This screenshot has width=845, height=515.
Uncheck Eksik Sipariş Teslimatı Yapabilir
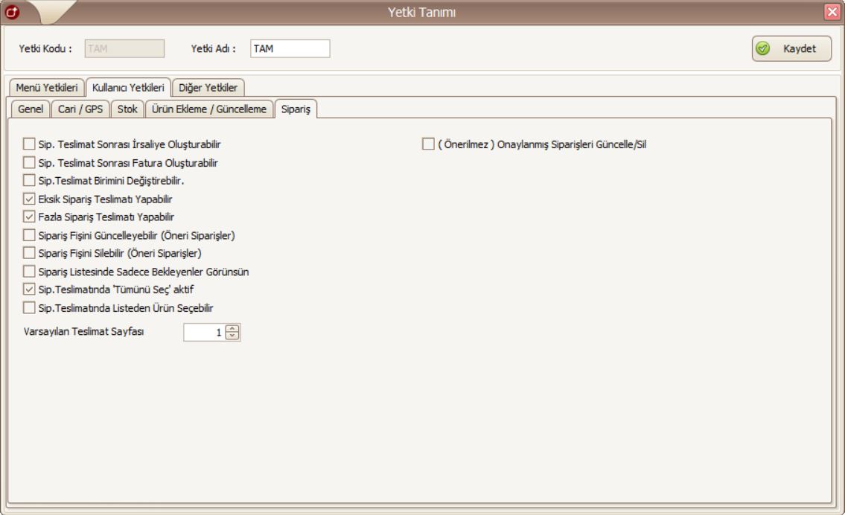(x=29, y=199)
